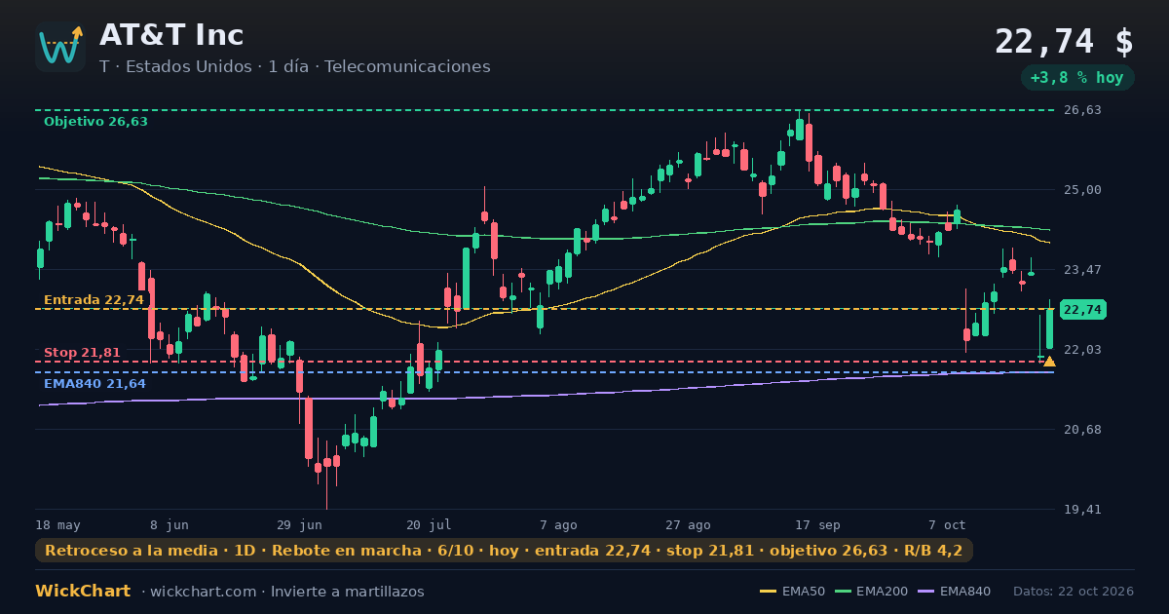Image resolution: width=1169 pixels, height=614 pixels.
Task: Click the EMA840 legend entry
Action: click(x=954, y=592)
